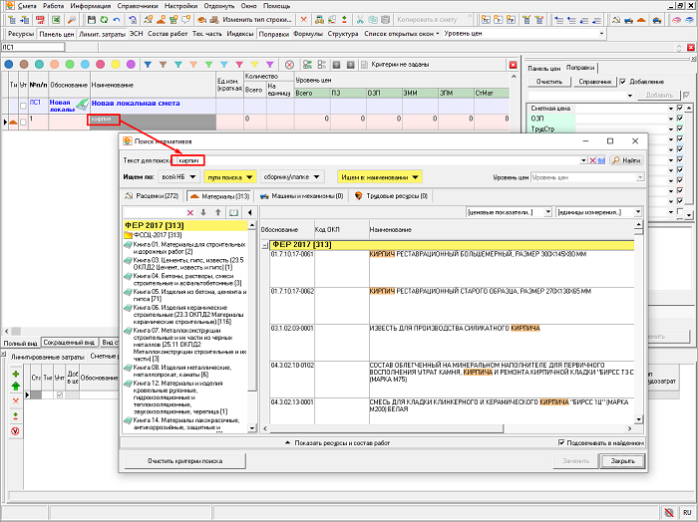Click the 'Справочник' button in corrections panel
698x522 pixels.
[x=594, y=82]
